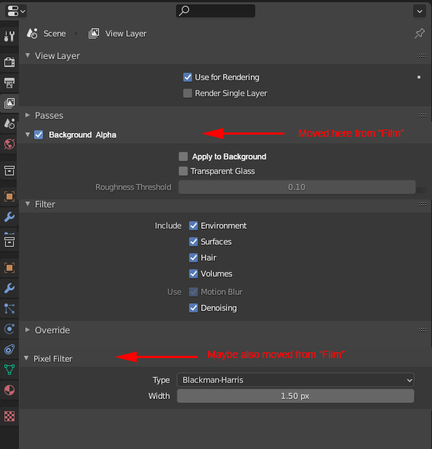Open the Render properties tab
The height and width of the screenshot is (449, 432).
coord(9,62)
